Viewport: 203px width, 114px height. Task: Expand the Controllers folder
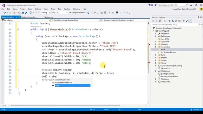156,47
